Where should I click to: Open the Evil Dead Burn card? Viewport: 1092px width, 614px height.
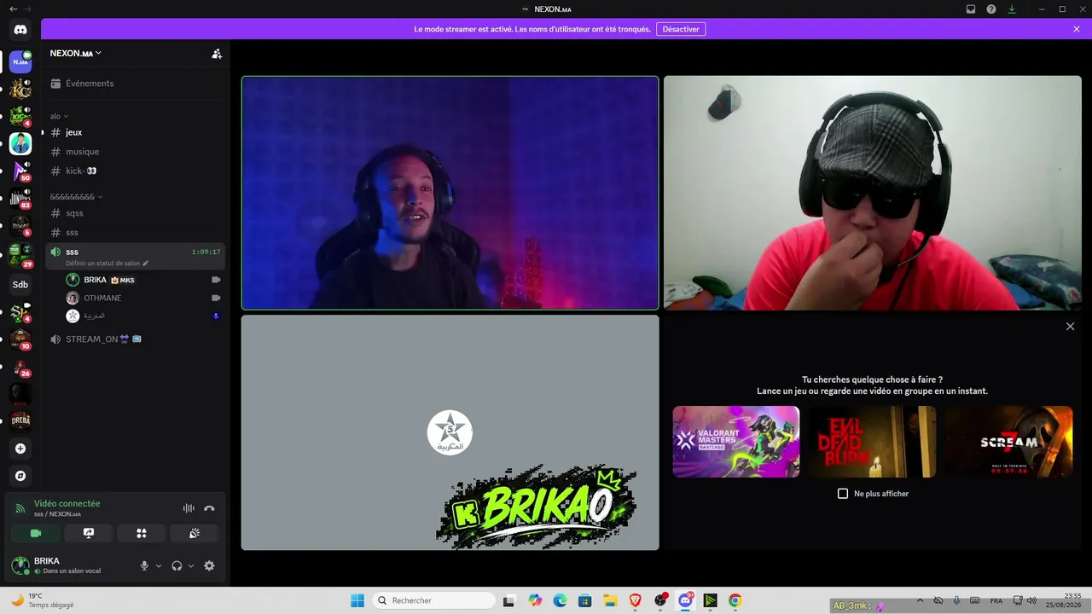(873, 442)
